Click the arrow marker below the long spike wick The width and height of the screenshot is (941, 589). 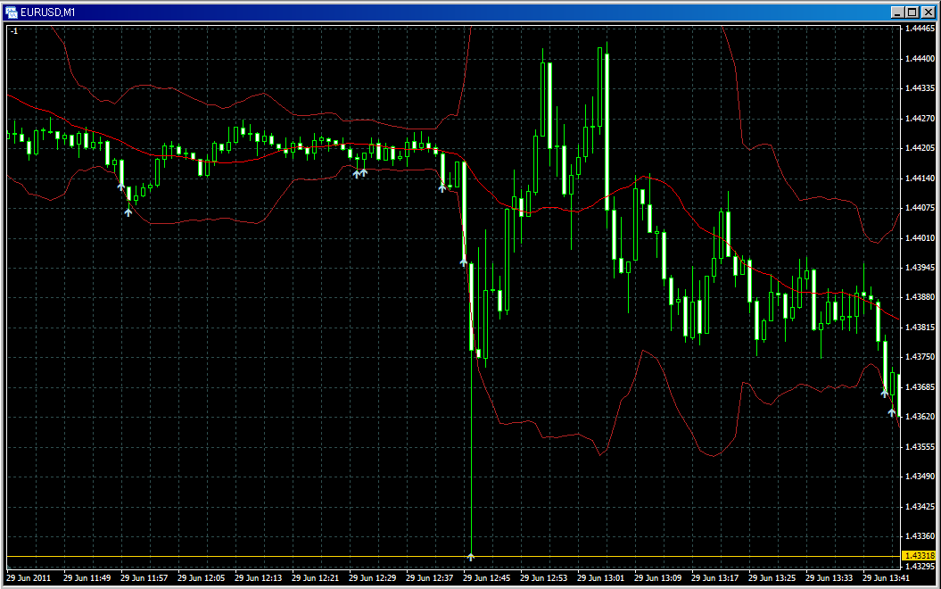[471, 557]
